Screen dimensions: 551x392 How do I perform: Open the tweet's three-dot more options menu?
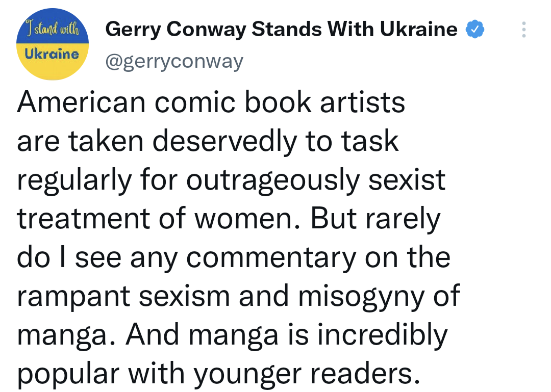point(523,30)
